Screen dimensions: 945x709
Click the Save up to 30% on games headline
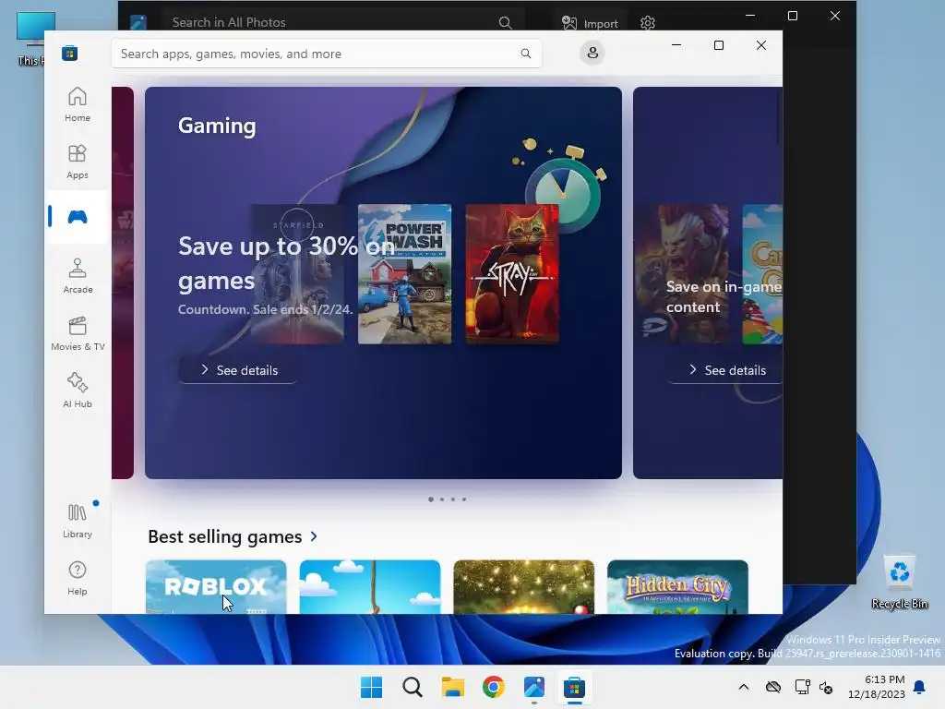tap(286, 263)
